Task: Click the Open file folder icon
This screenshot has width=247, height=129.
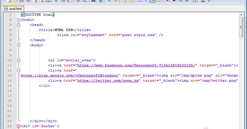Action: [x=15, y=1]
